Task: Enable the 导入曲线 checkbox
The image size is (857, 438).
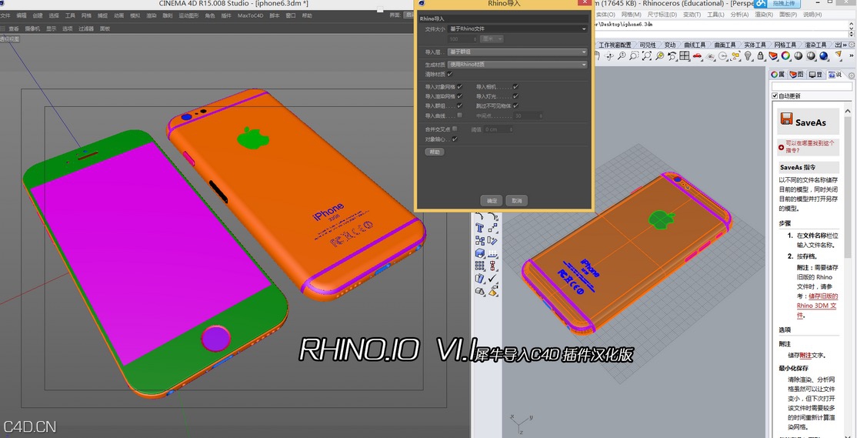Action: click(459, 115)
